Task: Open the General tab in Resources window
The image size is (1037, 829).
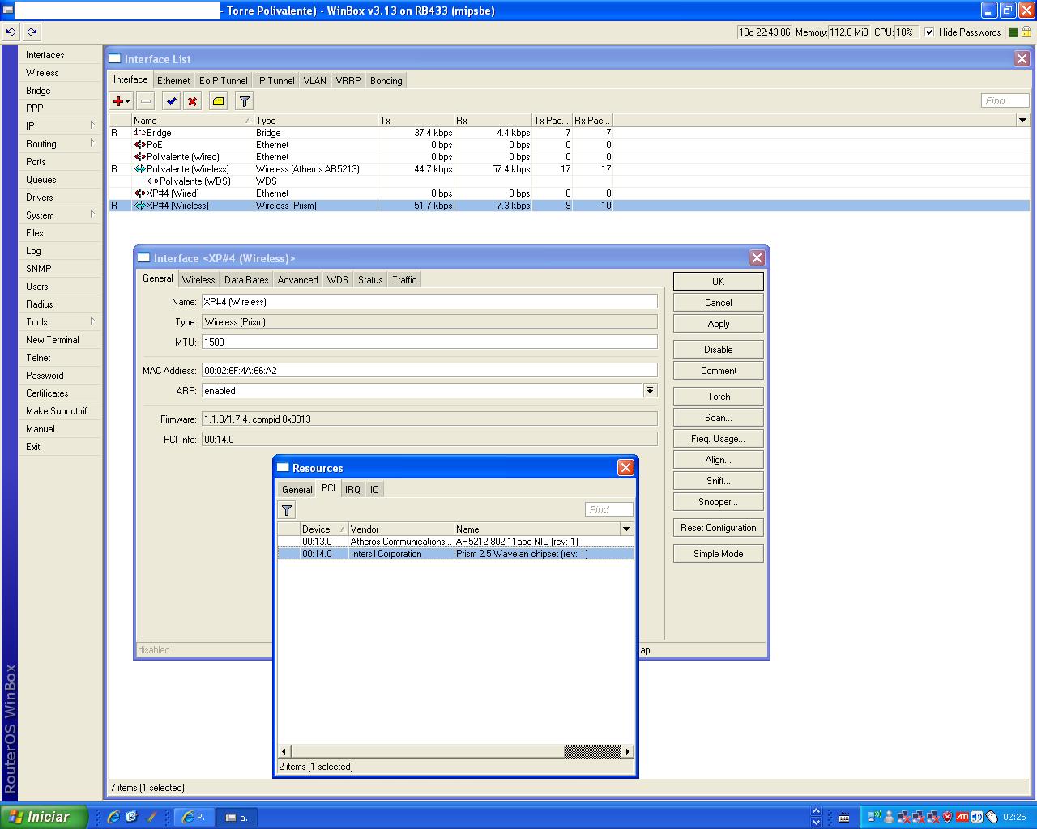Action: (297, 490)
